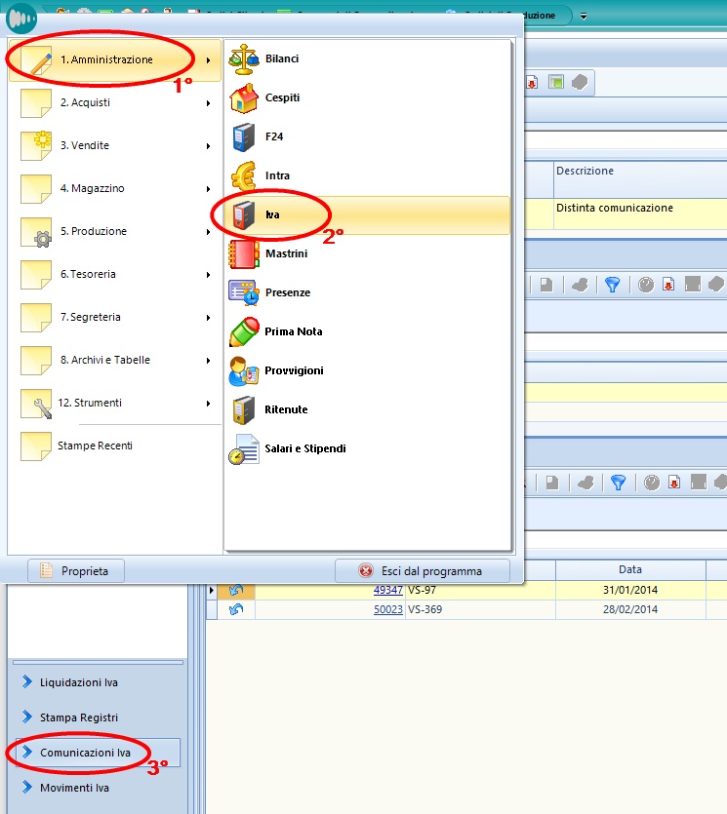Open Comunicazioni Iva in the sidebar
The height and width of the screenshot is (814, 727).
click(x=85, y=753)
